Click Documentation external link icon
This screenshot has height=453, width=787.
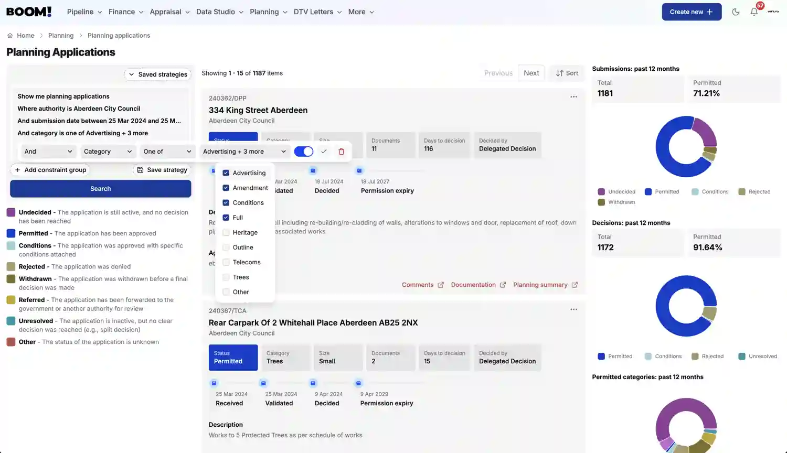pos(503,285)
